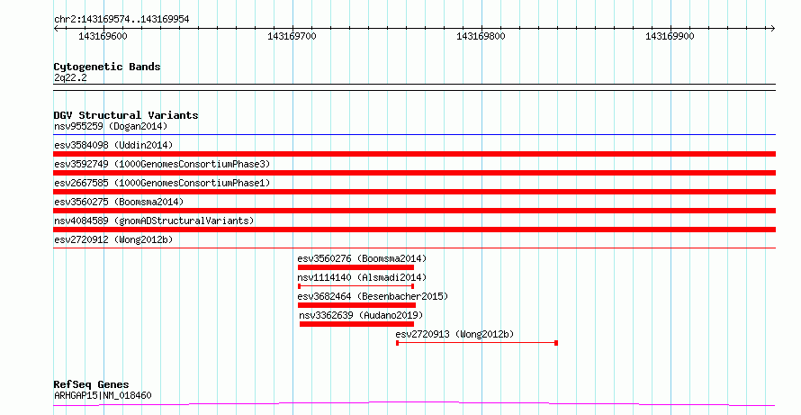
Task: Open variant esv2720912 (Wong2012b) label
Action: pyautogui.click(x=113, y=239)
